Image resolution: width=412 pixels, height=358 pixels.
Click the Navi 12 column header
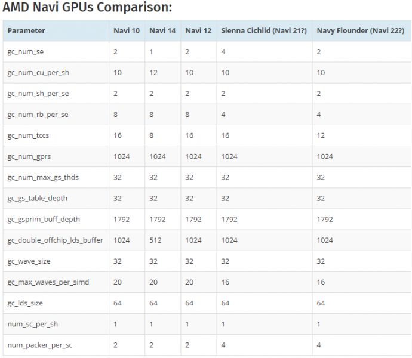point(198,30)
